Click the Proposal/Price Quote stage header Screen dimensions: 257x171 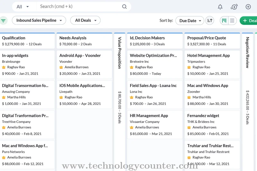coord(212,41)
